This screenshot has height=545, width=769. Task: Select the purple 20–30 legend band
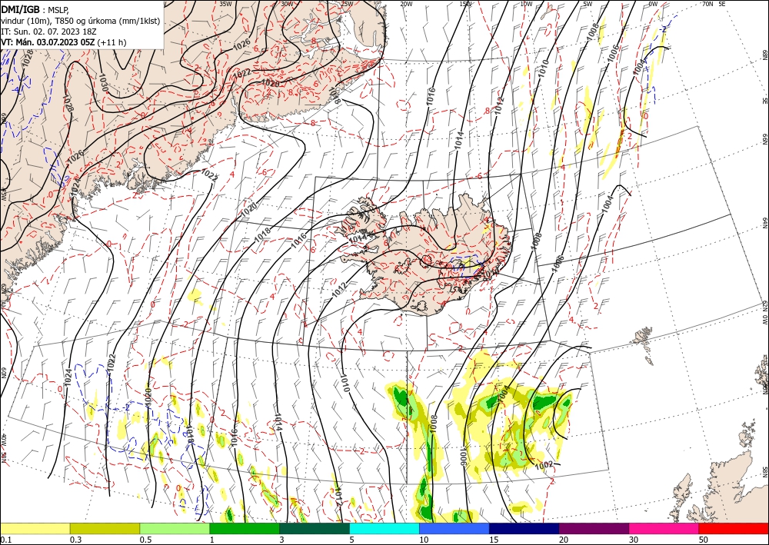pyautogui.click(x=594, y=528)
